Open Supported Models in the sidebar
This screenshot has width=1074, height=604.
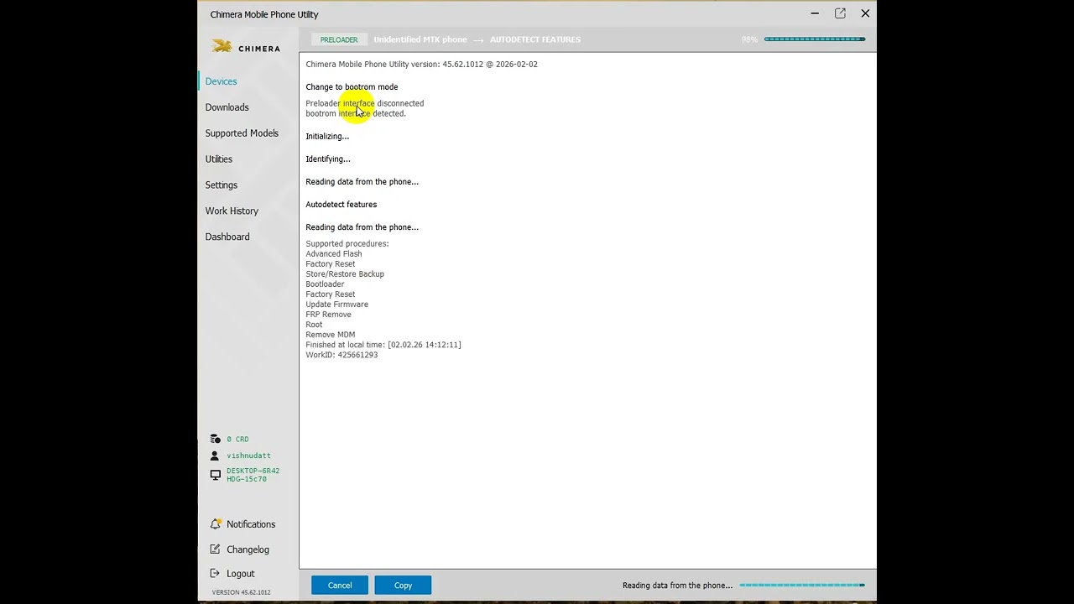(242, 133)
